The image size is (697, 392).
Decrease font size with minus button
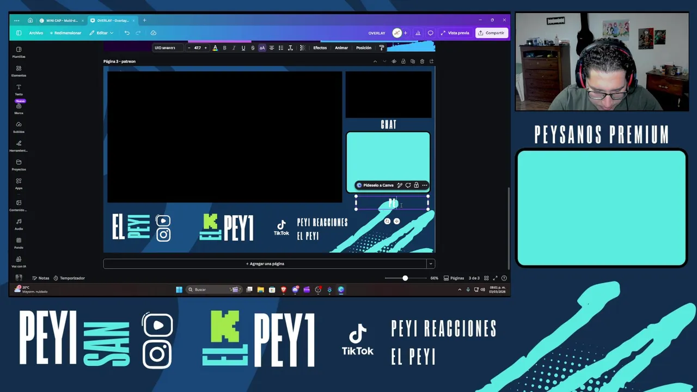189,48
